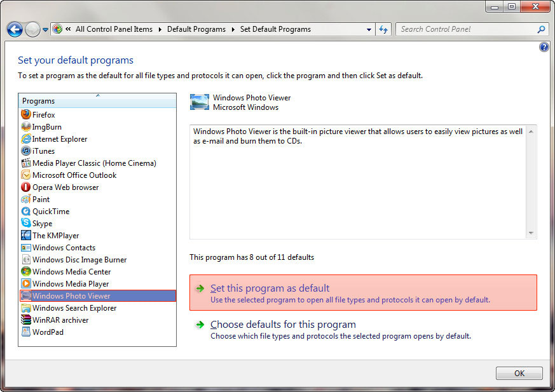Click the Windows Disc Image Burner icon
Image resolution: width=555 pixels, height=392 pixels.
click(x=26, y=259)
